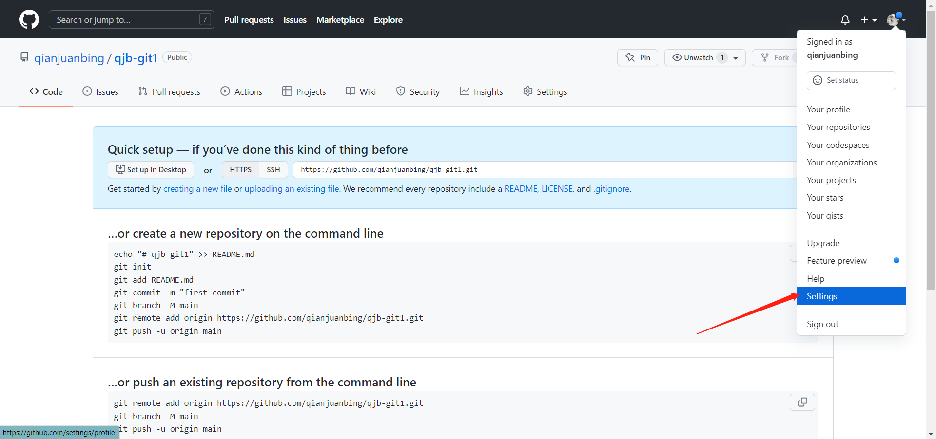This screenshot has width=936, height=439.
Task: Click the Set status button
Action: click(851, 80)
